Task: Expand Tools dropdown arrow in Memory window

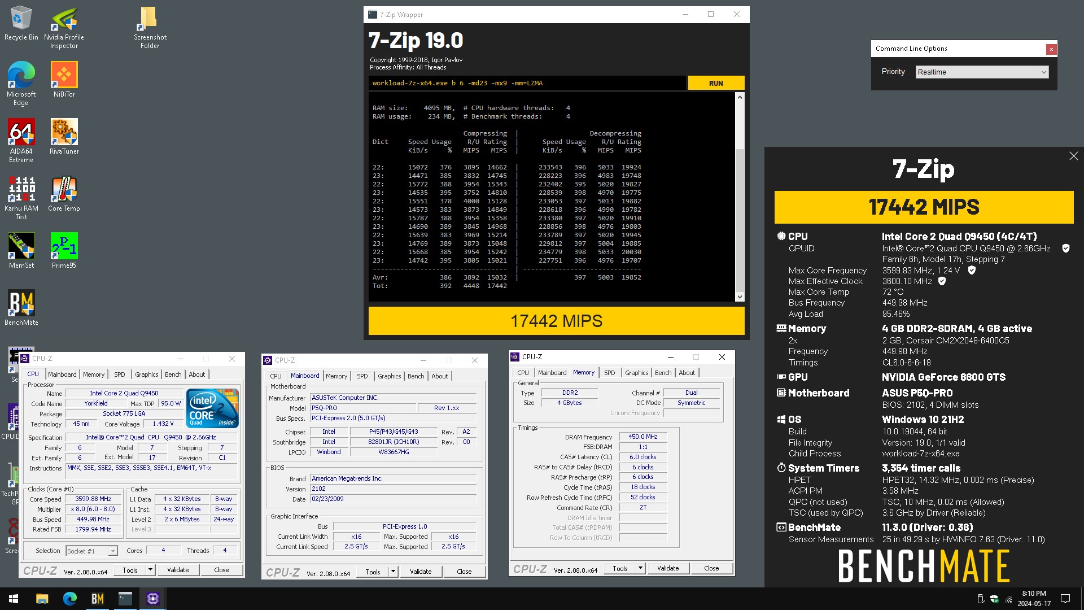Action: [x=640, y=568]
